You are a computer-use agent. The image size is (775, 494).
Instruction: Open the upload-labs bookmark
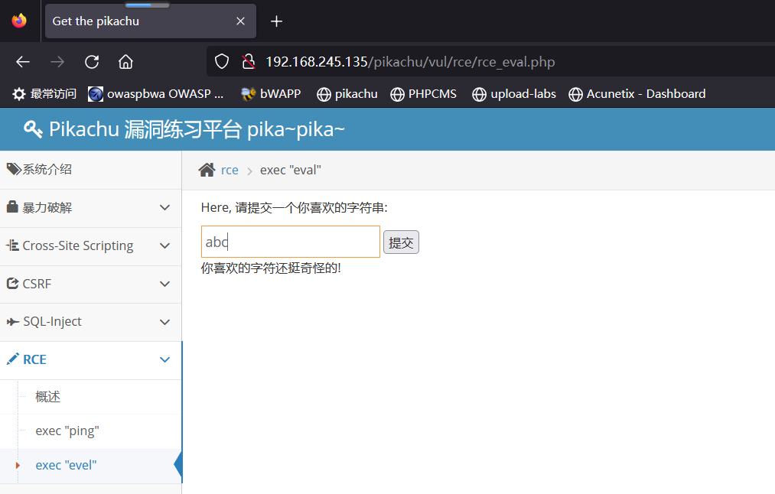pyautogui.click(x=514, y=94)
